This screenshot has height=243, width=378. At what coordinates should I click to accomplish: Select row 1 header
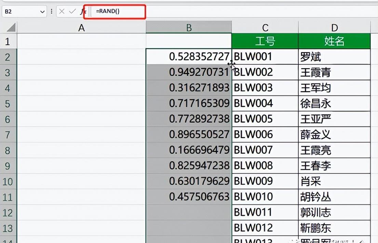8,41
